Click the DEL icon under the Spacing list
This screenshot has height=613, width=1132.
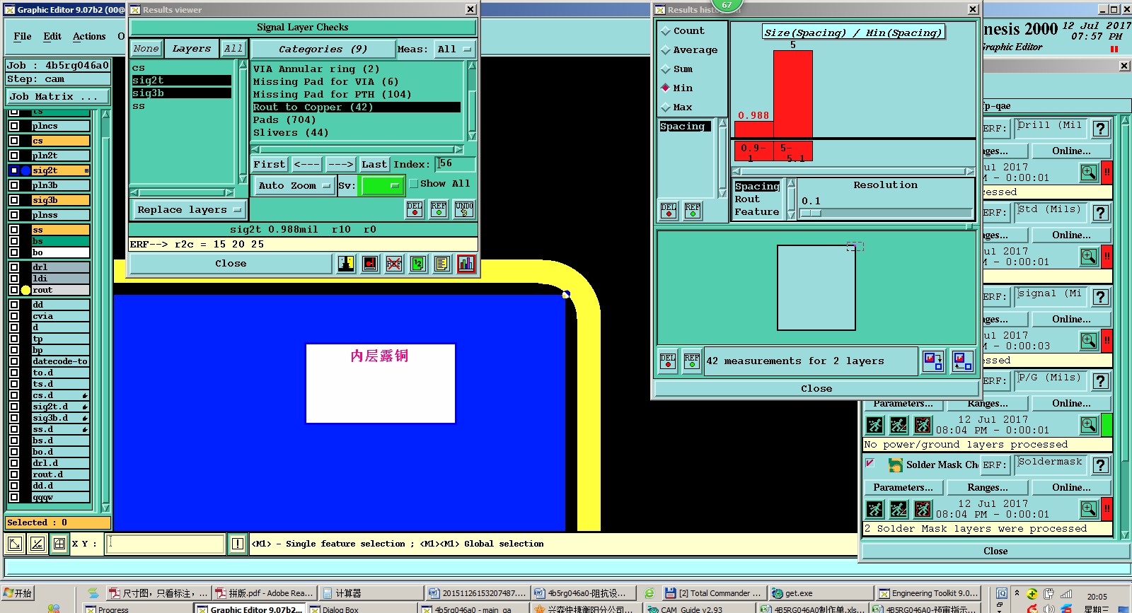(669, 211)
